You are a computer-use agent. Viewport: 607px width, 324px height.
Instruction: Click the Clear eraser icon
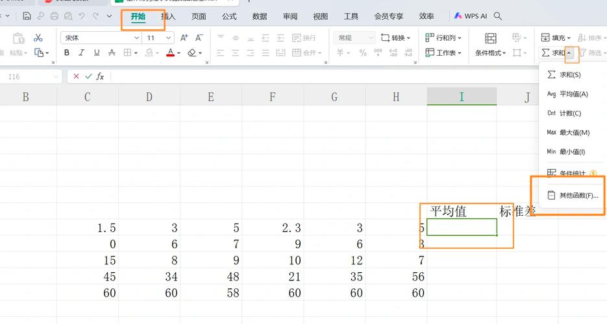192,52
